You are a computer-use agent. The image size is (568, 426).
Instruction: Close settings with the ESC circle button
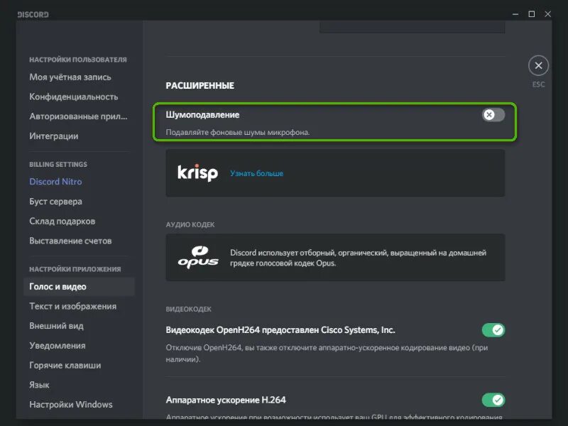point(538,65)
